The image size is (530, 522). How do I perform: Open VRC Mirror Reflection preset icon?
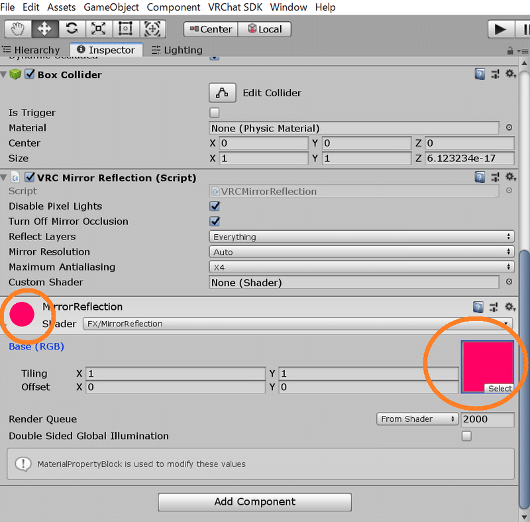(495, 177)
